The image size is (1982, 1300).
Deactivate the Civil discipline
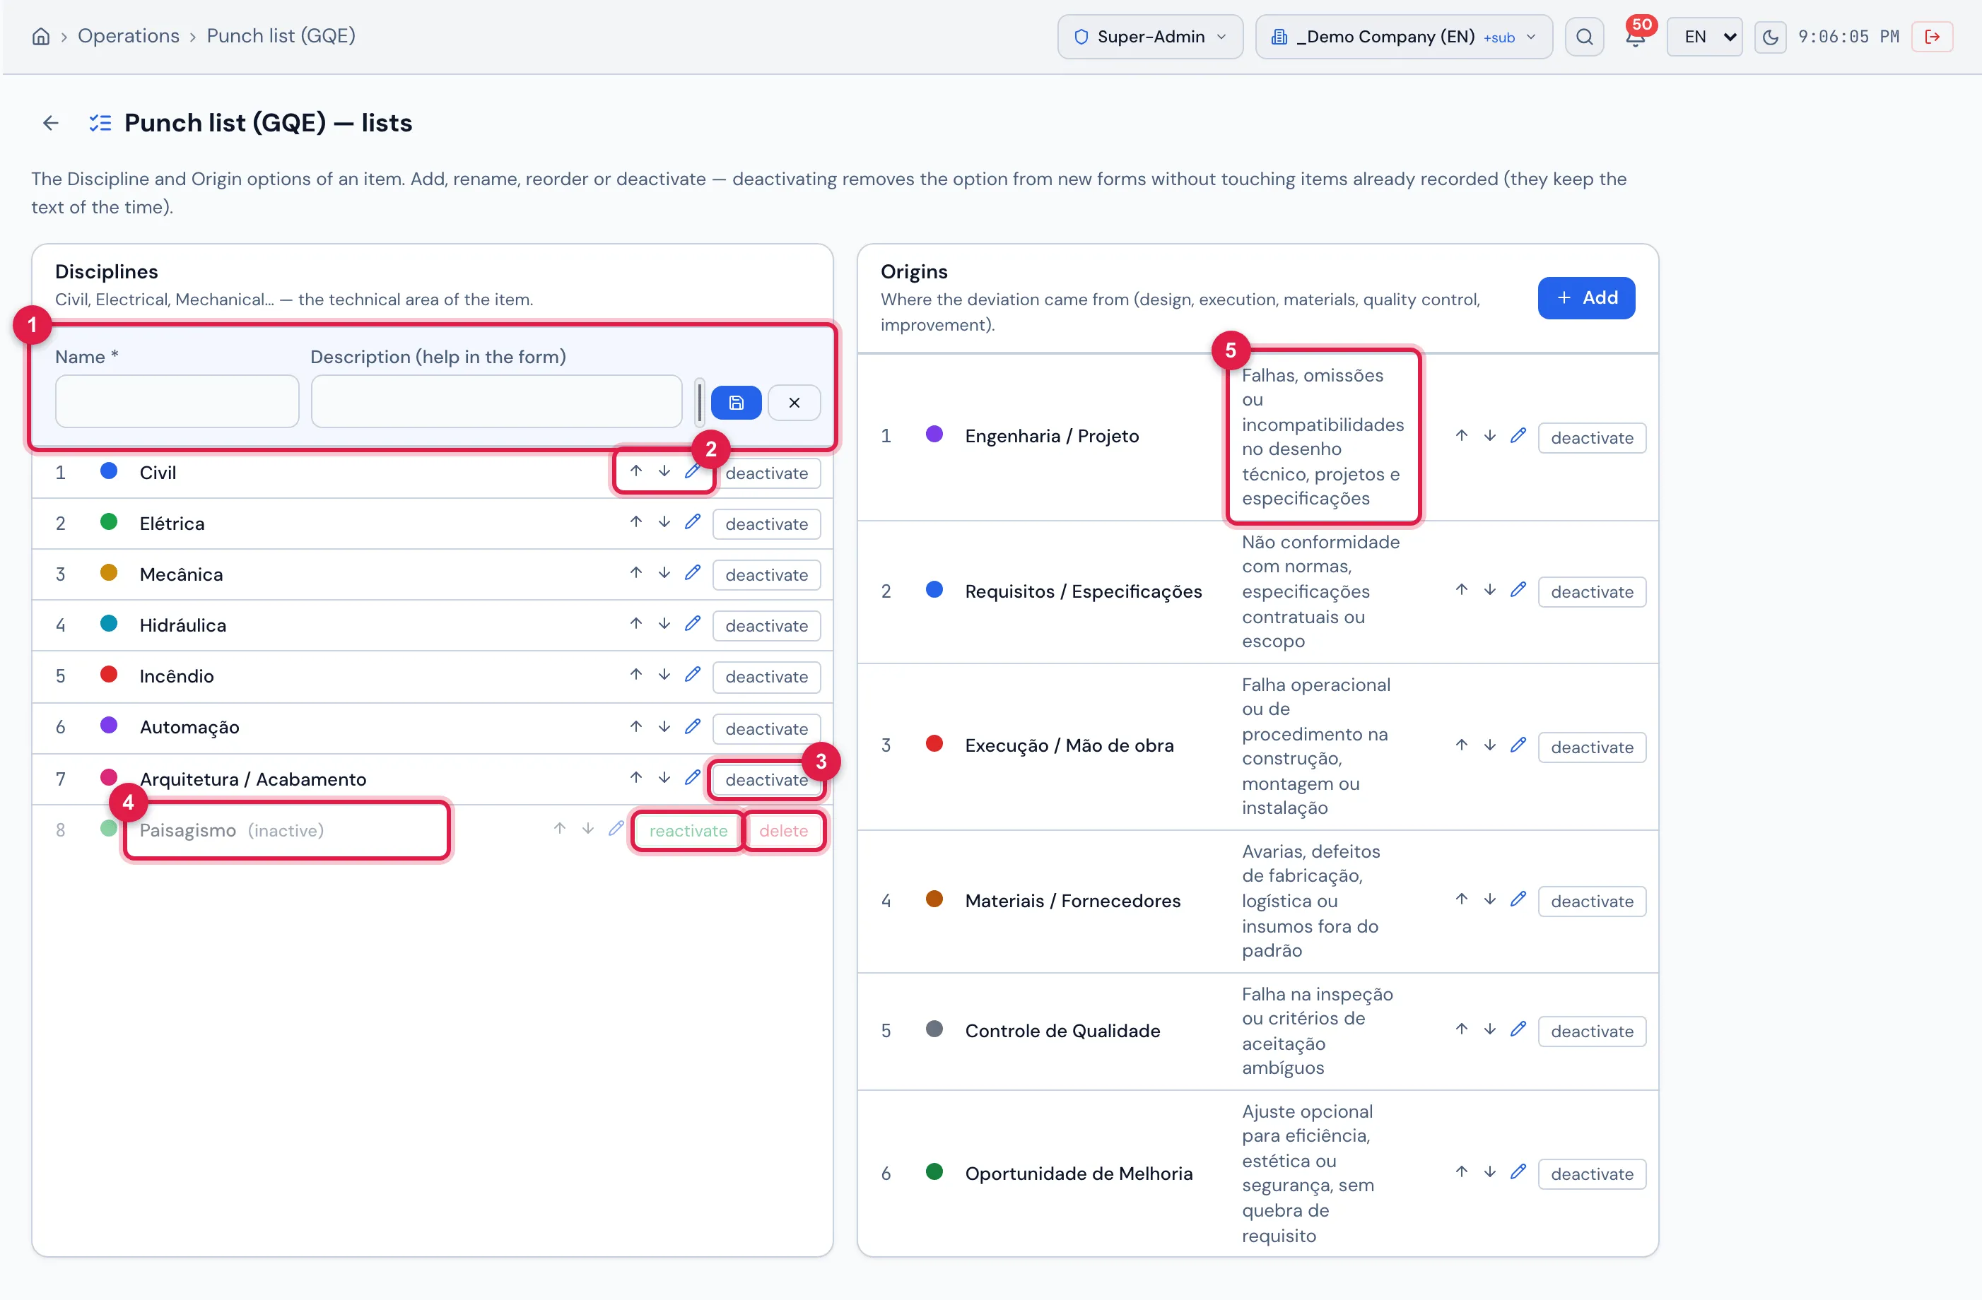click(766, 473)
